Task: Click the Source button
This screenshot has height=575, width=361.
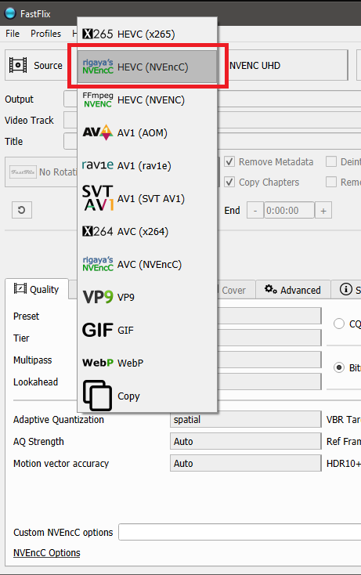Action: (37, 65)
